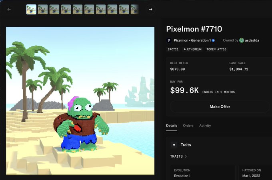Select the first highlighted carousel thumbnail
Image resolution: width=272 pixels, height=180 pixels.
coord(31,9)
